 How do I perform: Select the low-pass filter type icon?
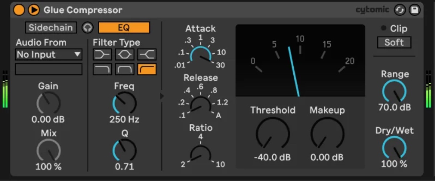[102, 69]
